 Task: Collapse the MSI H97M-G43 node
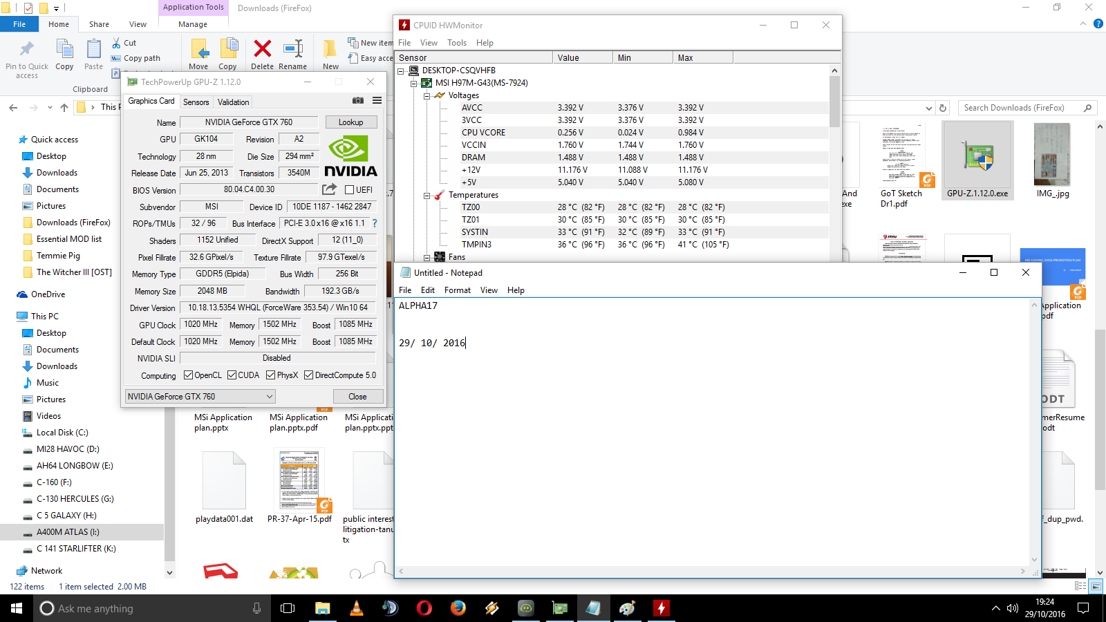413,83
